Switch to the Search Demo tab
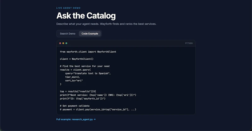This screenshot has height=131, width=252. pos(67,34)
